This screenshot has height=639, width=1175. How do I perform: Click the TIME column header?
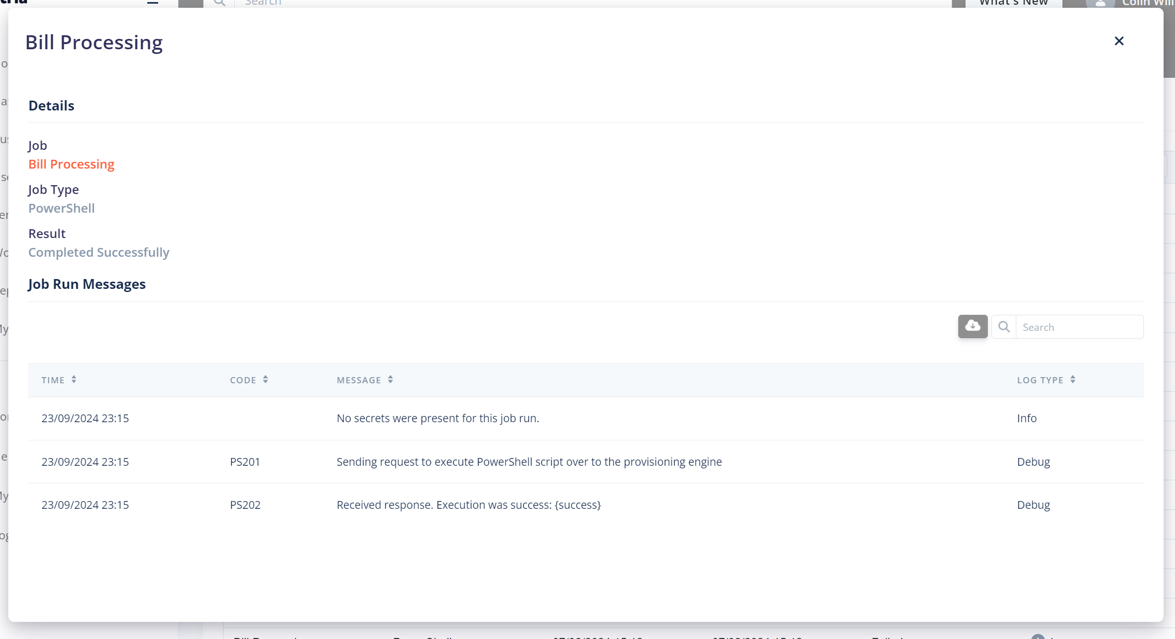click(x=53, y=380)
